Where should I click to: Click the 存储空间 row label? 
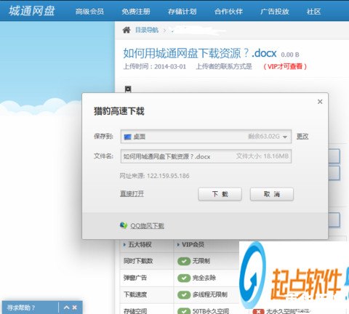tap(135, 310)
